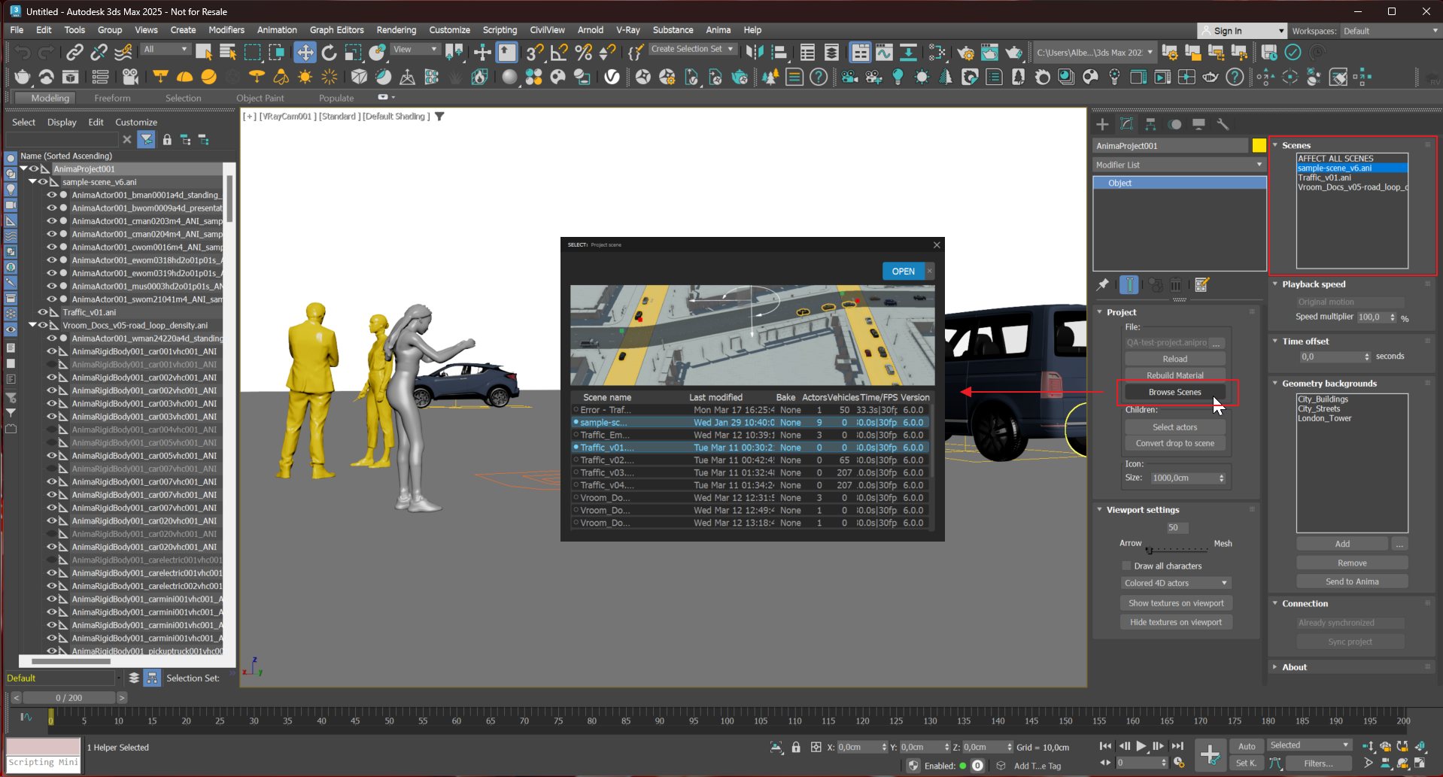Click the Pin Stack icon
1443x777 pixels.
pos(1103,285)
